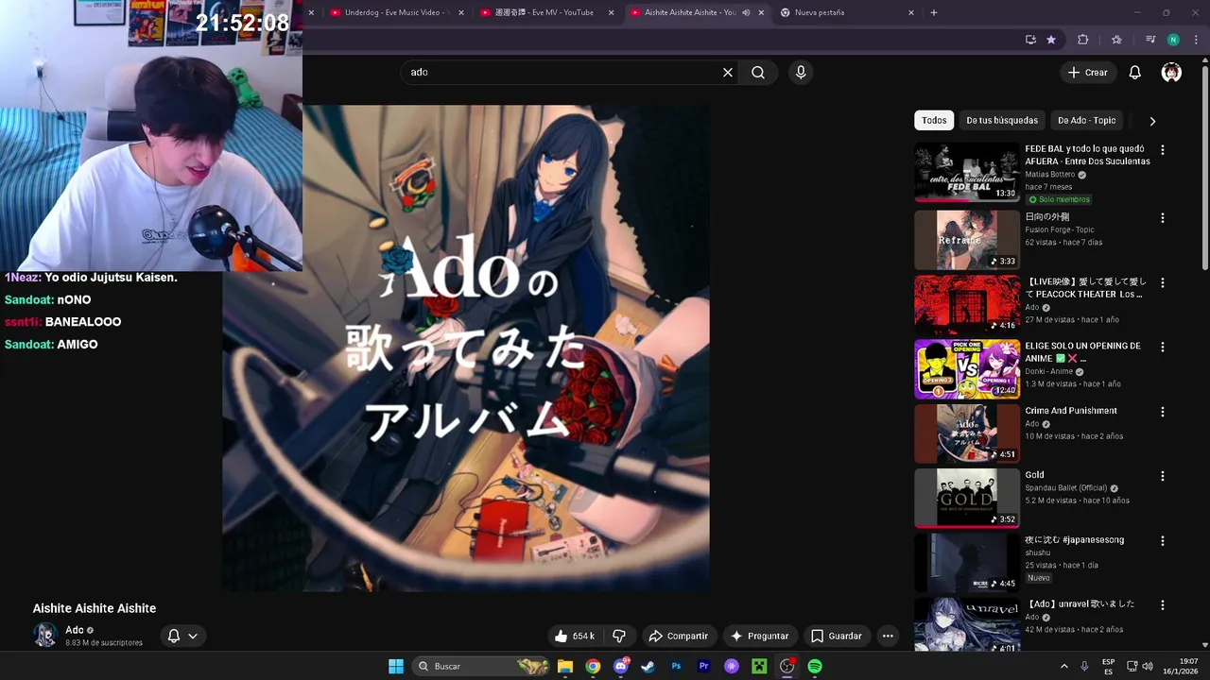The width and height of the screenshot is (1210, 680).
Task: Open Spotify from the taskbar
Action: click(x=815, y=666)
